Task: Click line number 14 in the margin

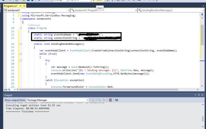Action: tap(13, 44)
